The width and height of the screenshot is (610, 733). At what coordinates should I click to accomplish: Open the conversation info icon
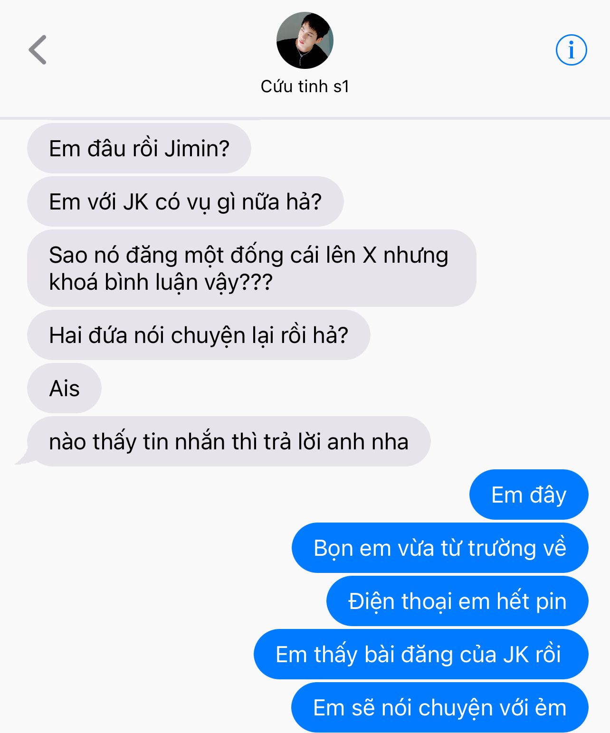point(571,49)
